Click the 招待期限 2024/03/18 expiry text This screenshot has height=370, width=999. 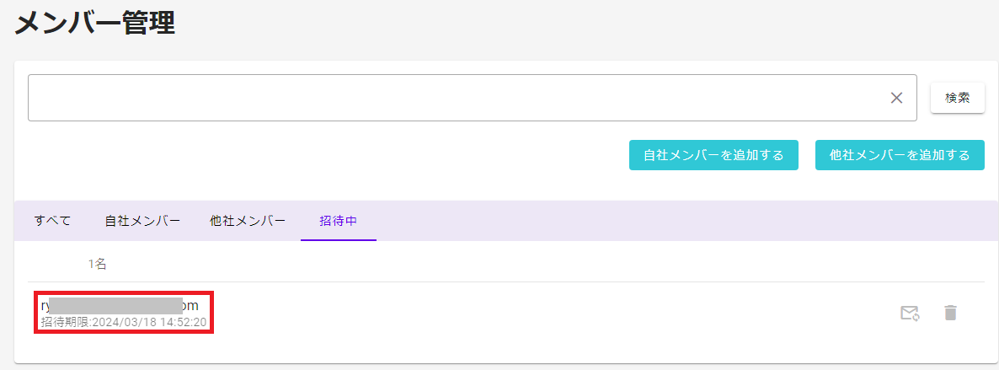(124, 322)
